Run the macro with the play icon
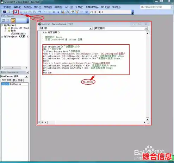The width and height of the screenshot is (174, 163). point(49,12)
